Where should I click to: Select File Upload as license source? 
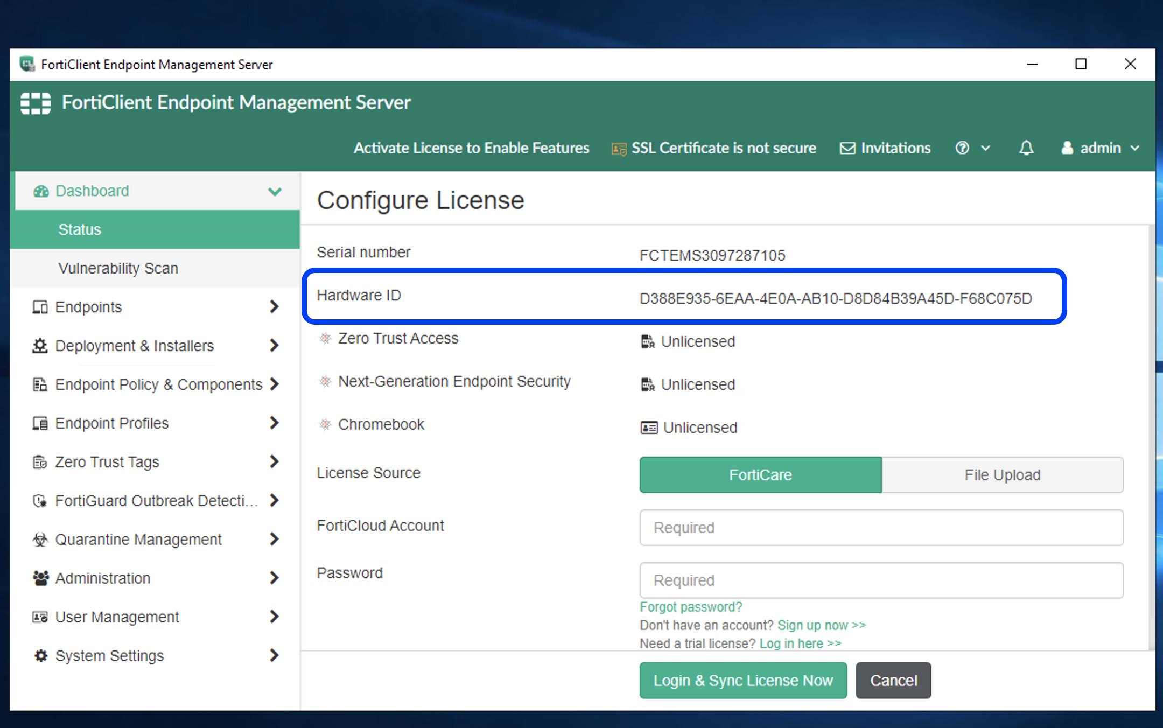[1003, 475]
